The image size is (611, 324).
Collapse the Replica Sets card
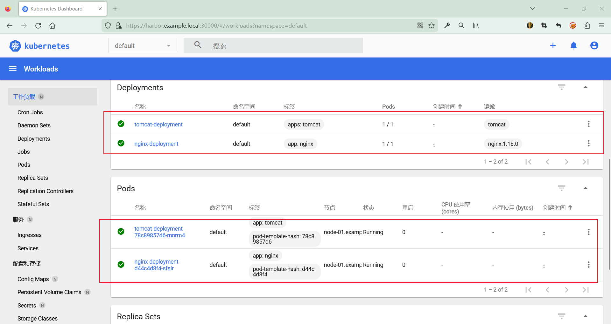click(585, 316)
